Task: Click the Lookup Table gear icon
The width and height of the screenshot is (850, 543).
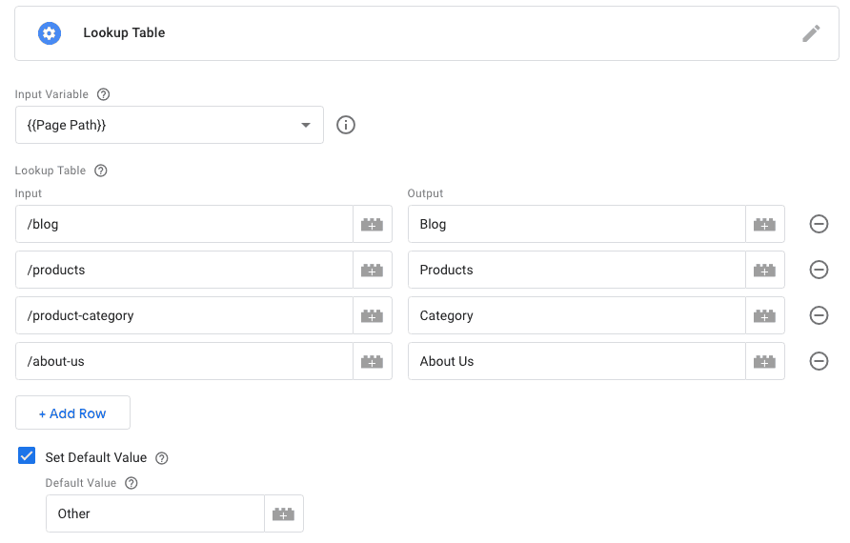Action: (50, 33)
